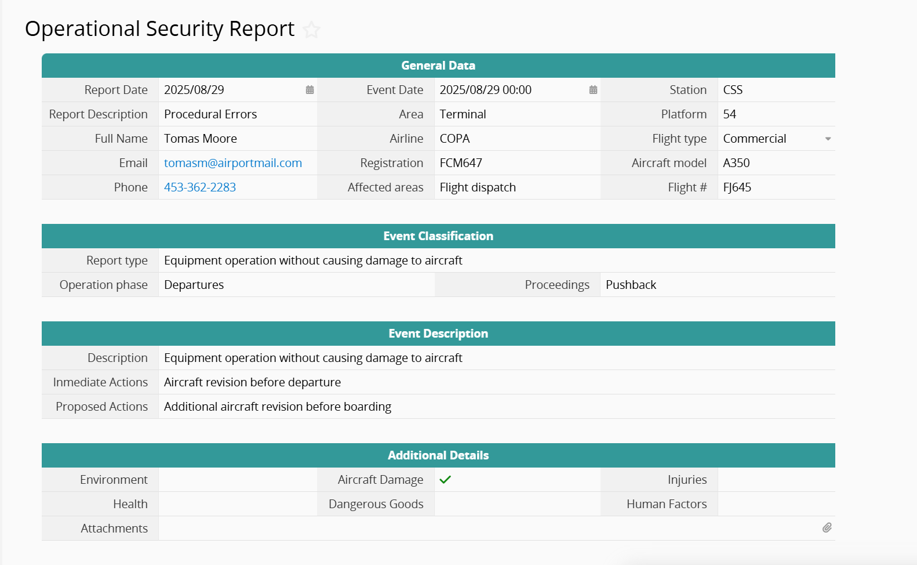Click the Operation phase Departures field

pyautogui.click(x=296, y=285)
